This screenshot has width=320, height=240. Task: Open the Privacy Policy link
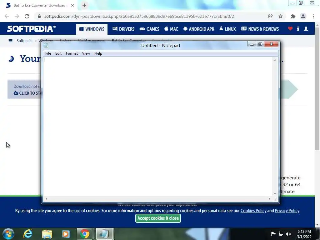pos(287,211)
